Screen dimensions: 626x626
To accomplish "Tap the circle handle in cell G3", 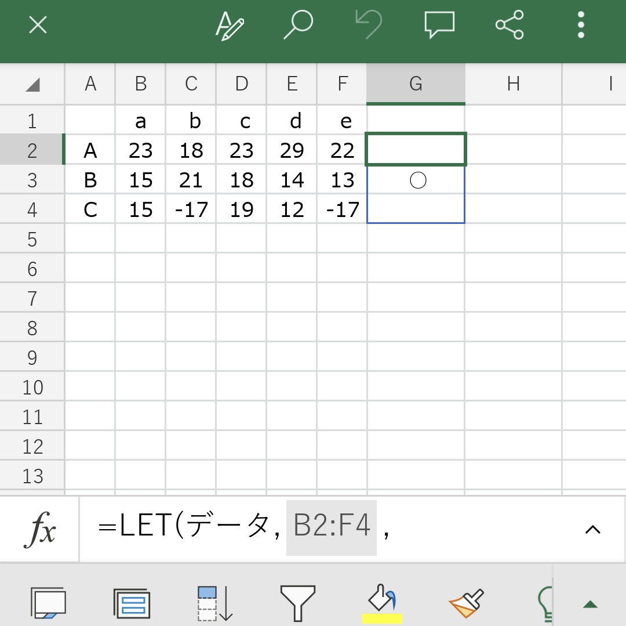I will [418, 180].
